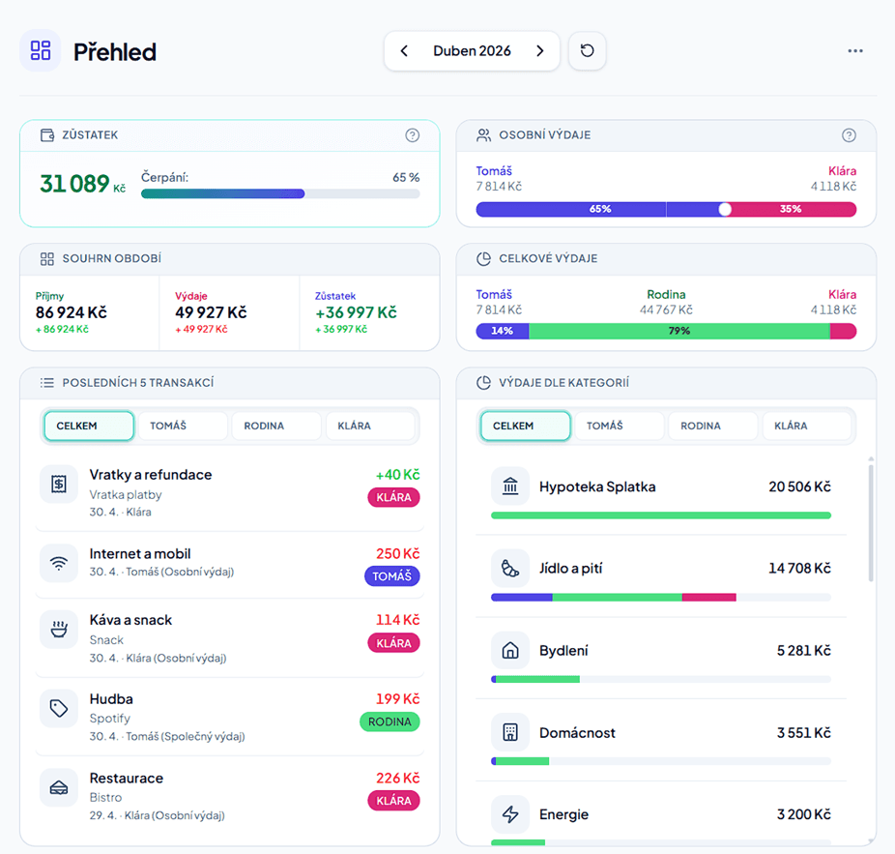Open help icon in Osobní výdaje card
895x854 pixels.
click(849, 135)
